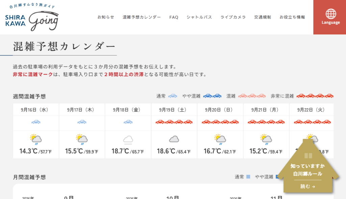Click the weather icon above 16.7℃

tap(220, 139)
